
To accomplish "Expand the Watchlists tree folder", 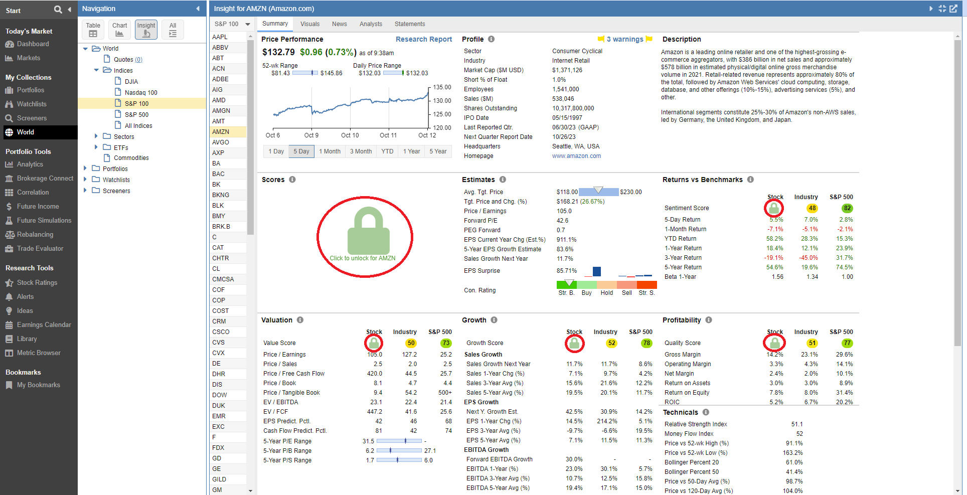I will [85, 180].
